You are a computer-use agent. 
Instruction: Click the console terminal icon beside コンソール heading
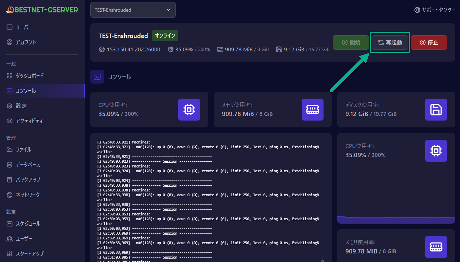[97, 77]
